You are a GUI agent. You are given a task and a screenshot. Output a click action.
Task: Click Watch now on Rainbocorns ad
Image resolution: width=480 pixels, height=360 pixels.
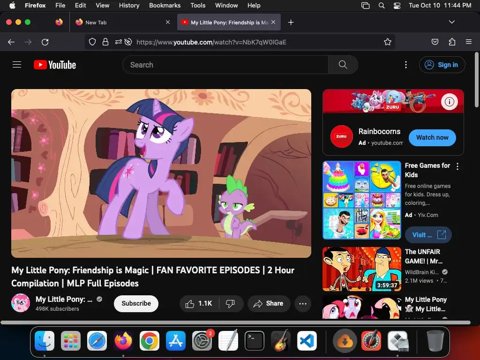[x=432, y=137]
